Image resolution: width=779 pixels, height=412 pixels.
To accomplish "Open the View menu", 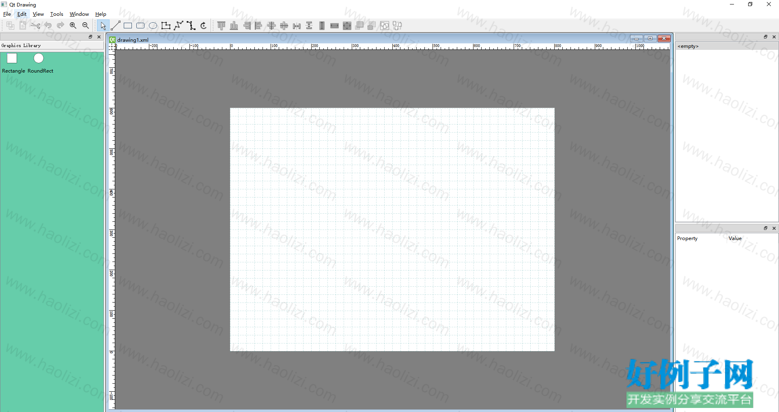I will point(38,14).
